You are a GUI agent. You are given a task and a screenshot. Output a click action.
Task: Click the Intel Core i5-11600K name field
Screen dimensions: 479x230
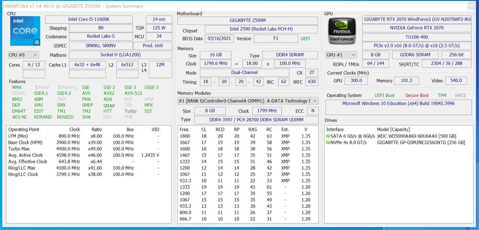coord(89,20)
